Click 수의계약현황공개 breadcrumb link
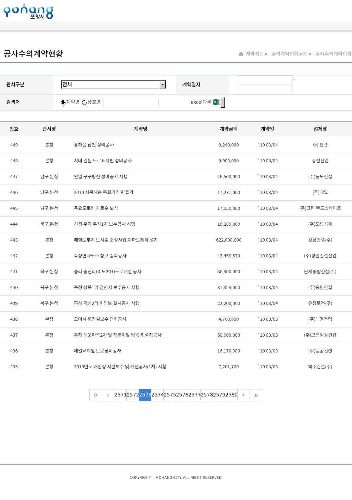The image size is (352, 500). tap(289, 54)
